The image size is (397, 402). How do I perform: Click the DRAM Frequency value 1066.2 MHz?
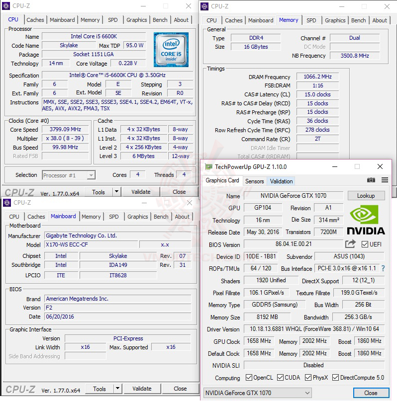point(317,77)
